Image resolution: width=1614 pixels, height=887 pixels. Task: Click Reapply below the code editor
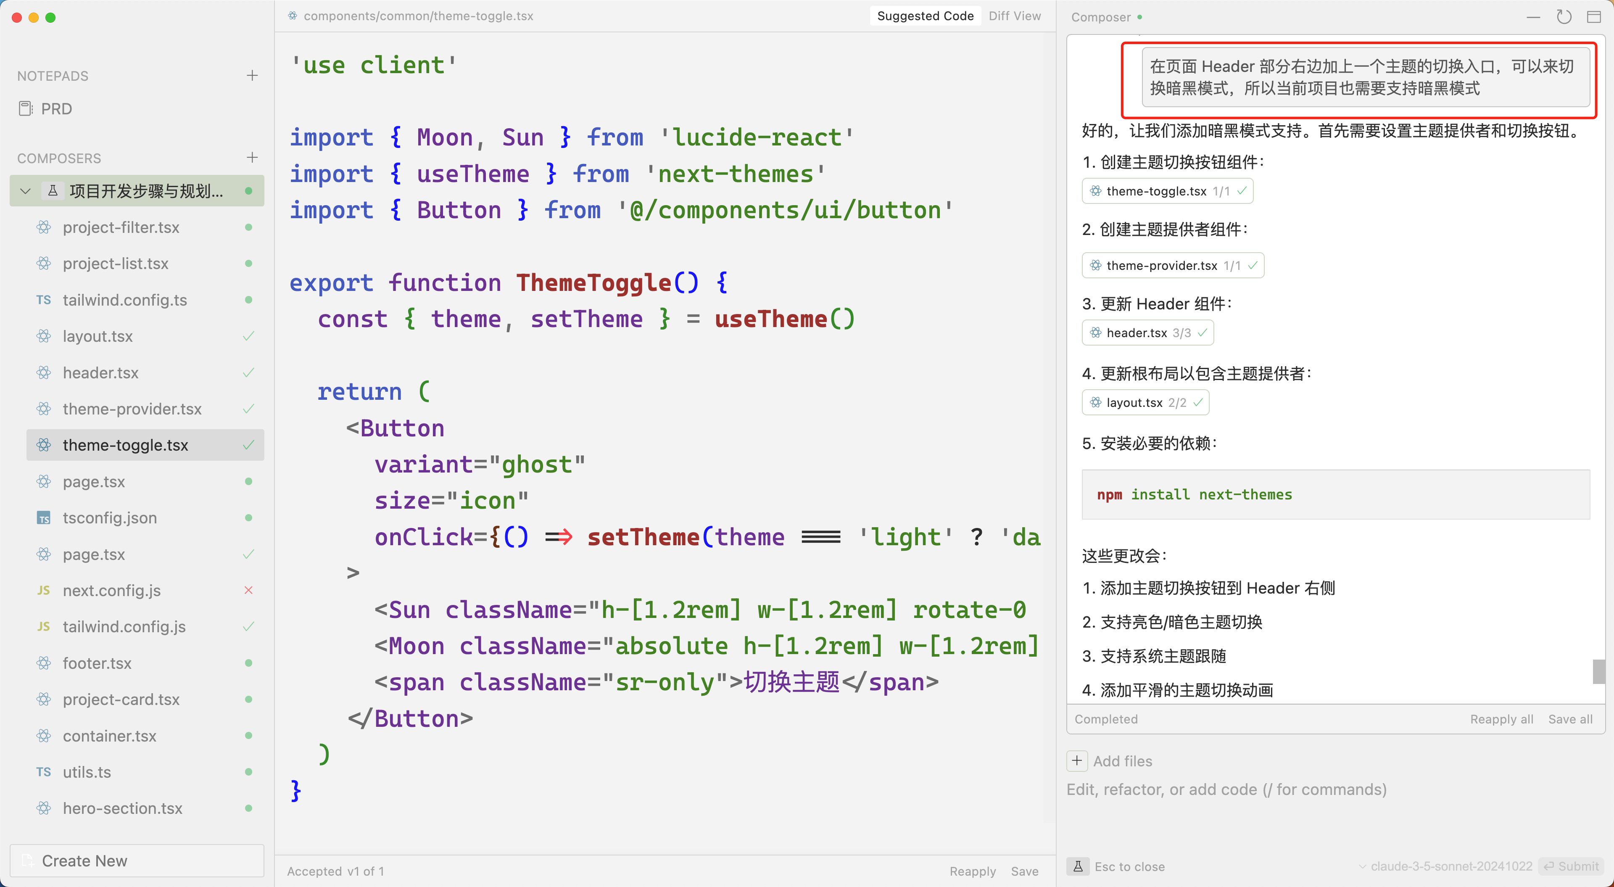click(x=973, y=871)
